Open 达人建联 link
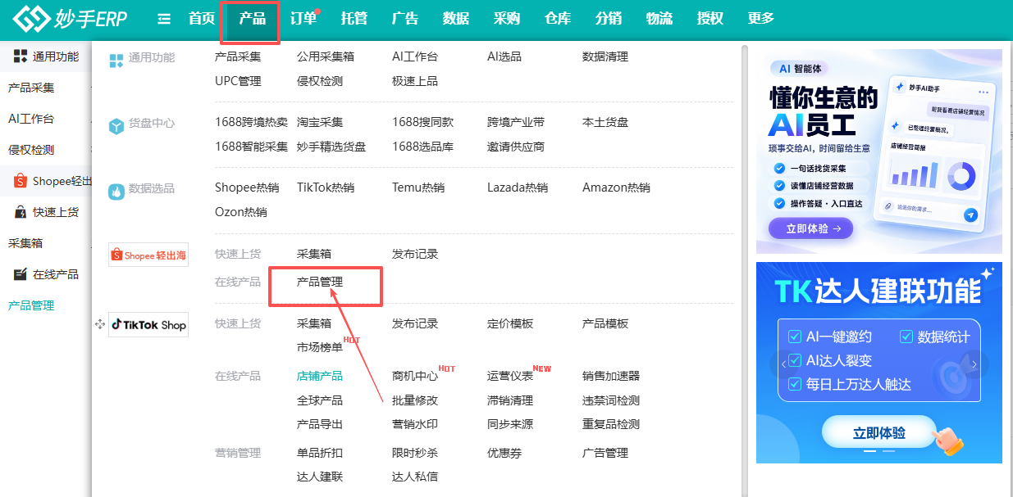Viewport: 1013px width, 497px height. (x=320, y=477)
